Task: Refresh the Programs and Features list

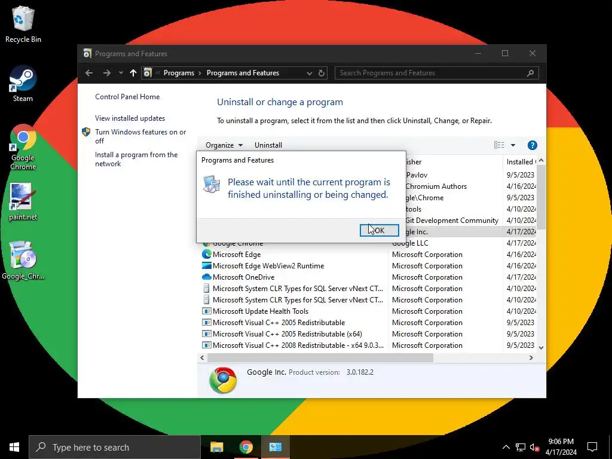Action: (321, 73)
